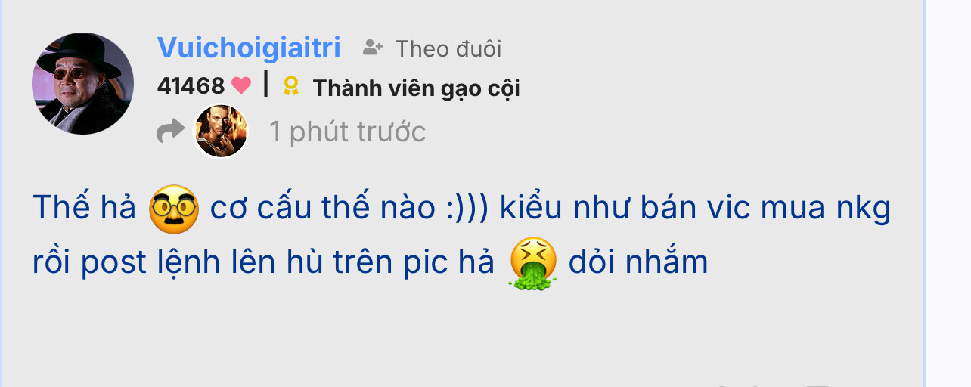Click the white side panel beside post
Screen dimensions: 971x387
click(949, 193)
